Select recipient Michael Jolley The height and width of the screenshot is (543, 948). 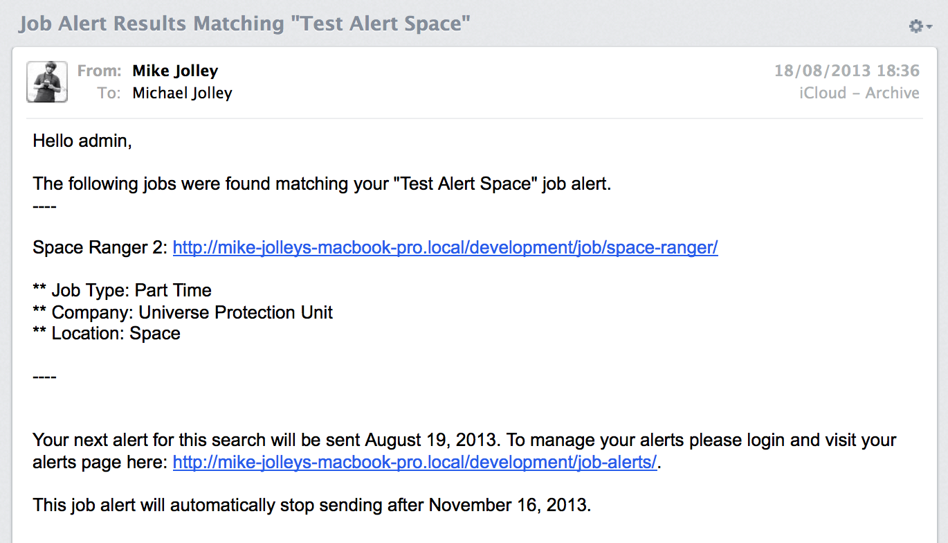coord(183,93)
